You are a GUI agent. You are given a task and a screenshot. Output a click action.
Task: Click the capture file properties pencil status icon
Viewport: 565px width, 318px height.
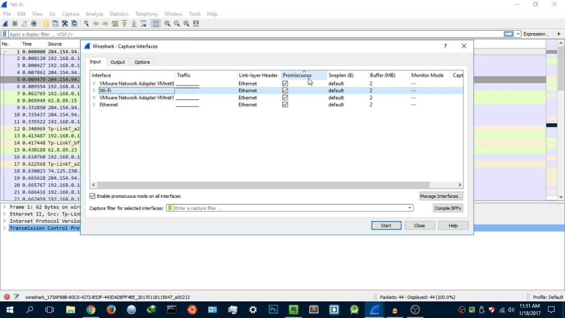16,297
